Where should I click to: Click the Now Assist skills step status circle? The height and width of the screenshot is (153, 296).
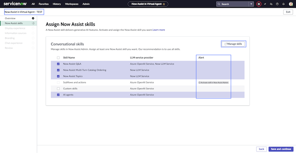[33, 23]
